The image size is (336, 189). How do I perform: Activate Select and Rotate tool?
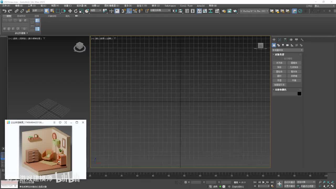pyautogui.click(x=76, y=11)
